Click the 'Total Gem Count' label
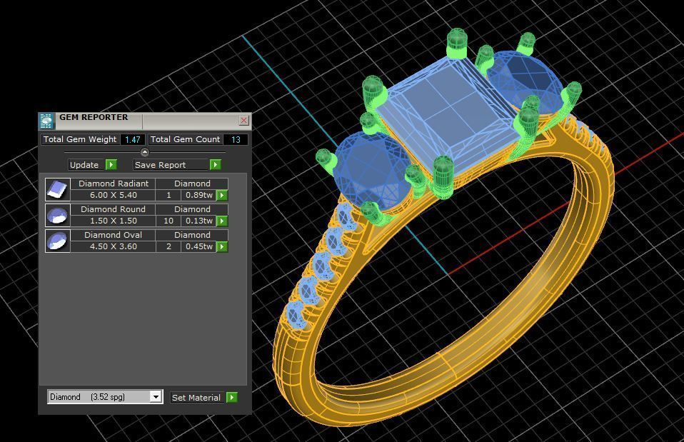The image size is (684, 442). click(x=185, y=139)
